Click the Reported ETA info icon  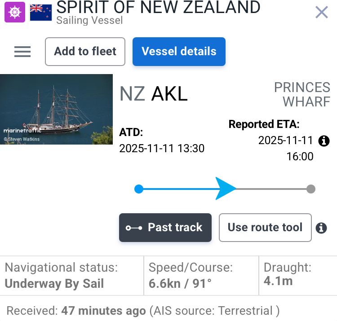tap(324, 141)
